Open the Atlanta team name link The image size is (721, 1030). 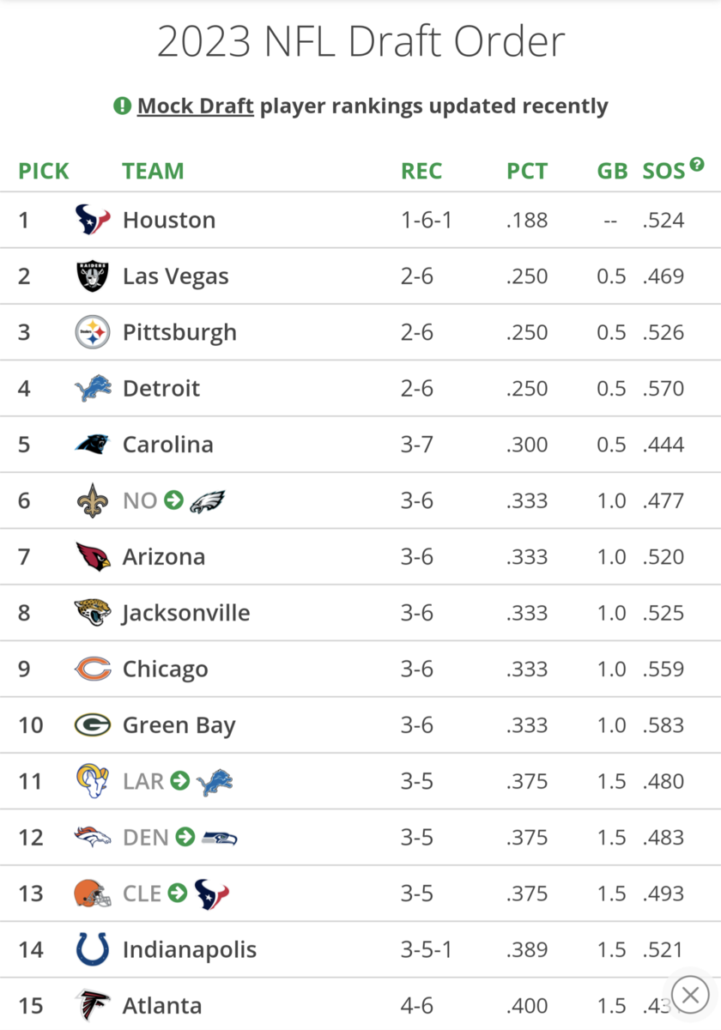pos(162,1006)
